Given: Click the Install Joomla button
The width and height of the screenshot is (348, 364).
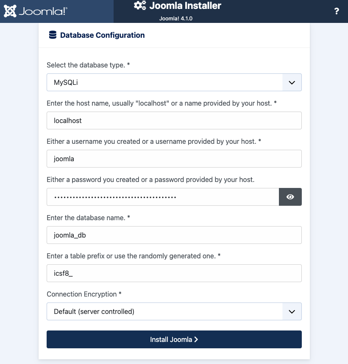Looking at the screenshot, I should pyautogui.click(x=174, y=339).
